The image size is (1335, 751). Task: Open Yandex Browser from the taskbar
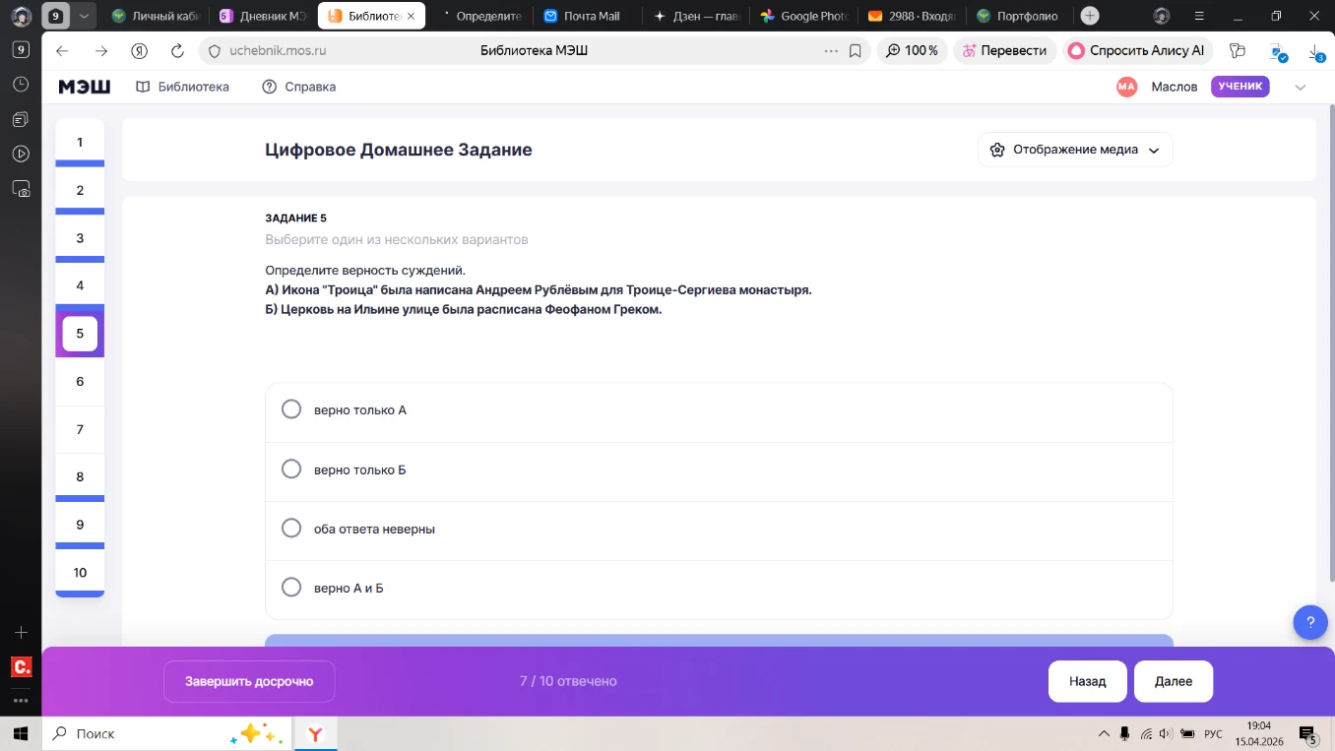315,734
